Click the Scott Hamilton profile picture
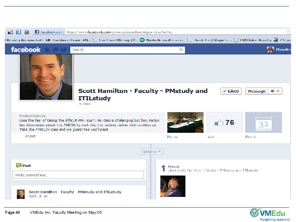The height and width of the screenshot is (222, 296). (x=46, y=77)
